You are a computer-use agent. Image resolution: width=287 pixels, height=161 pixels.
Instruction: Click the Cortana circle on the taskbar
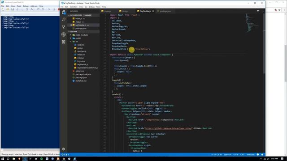pyautogui.click(x=8, y=159)
